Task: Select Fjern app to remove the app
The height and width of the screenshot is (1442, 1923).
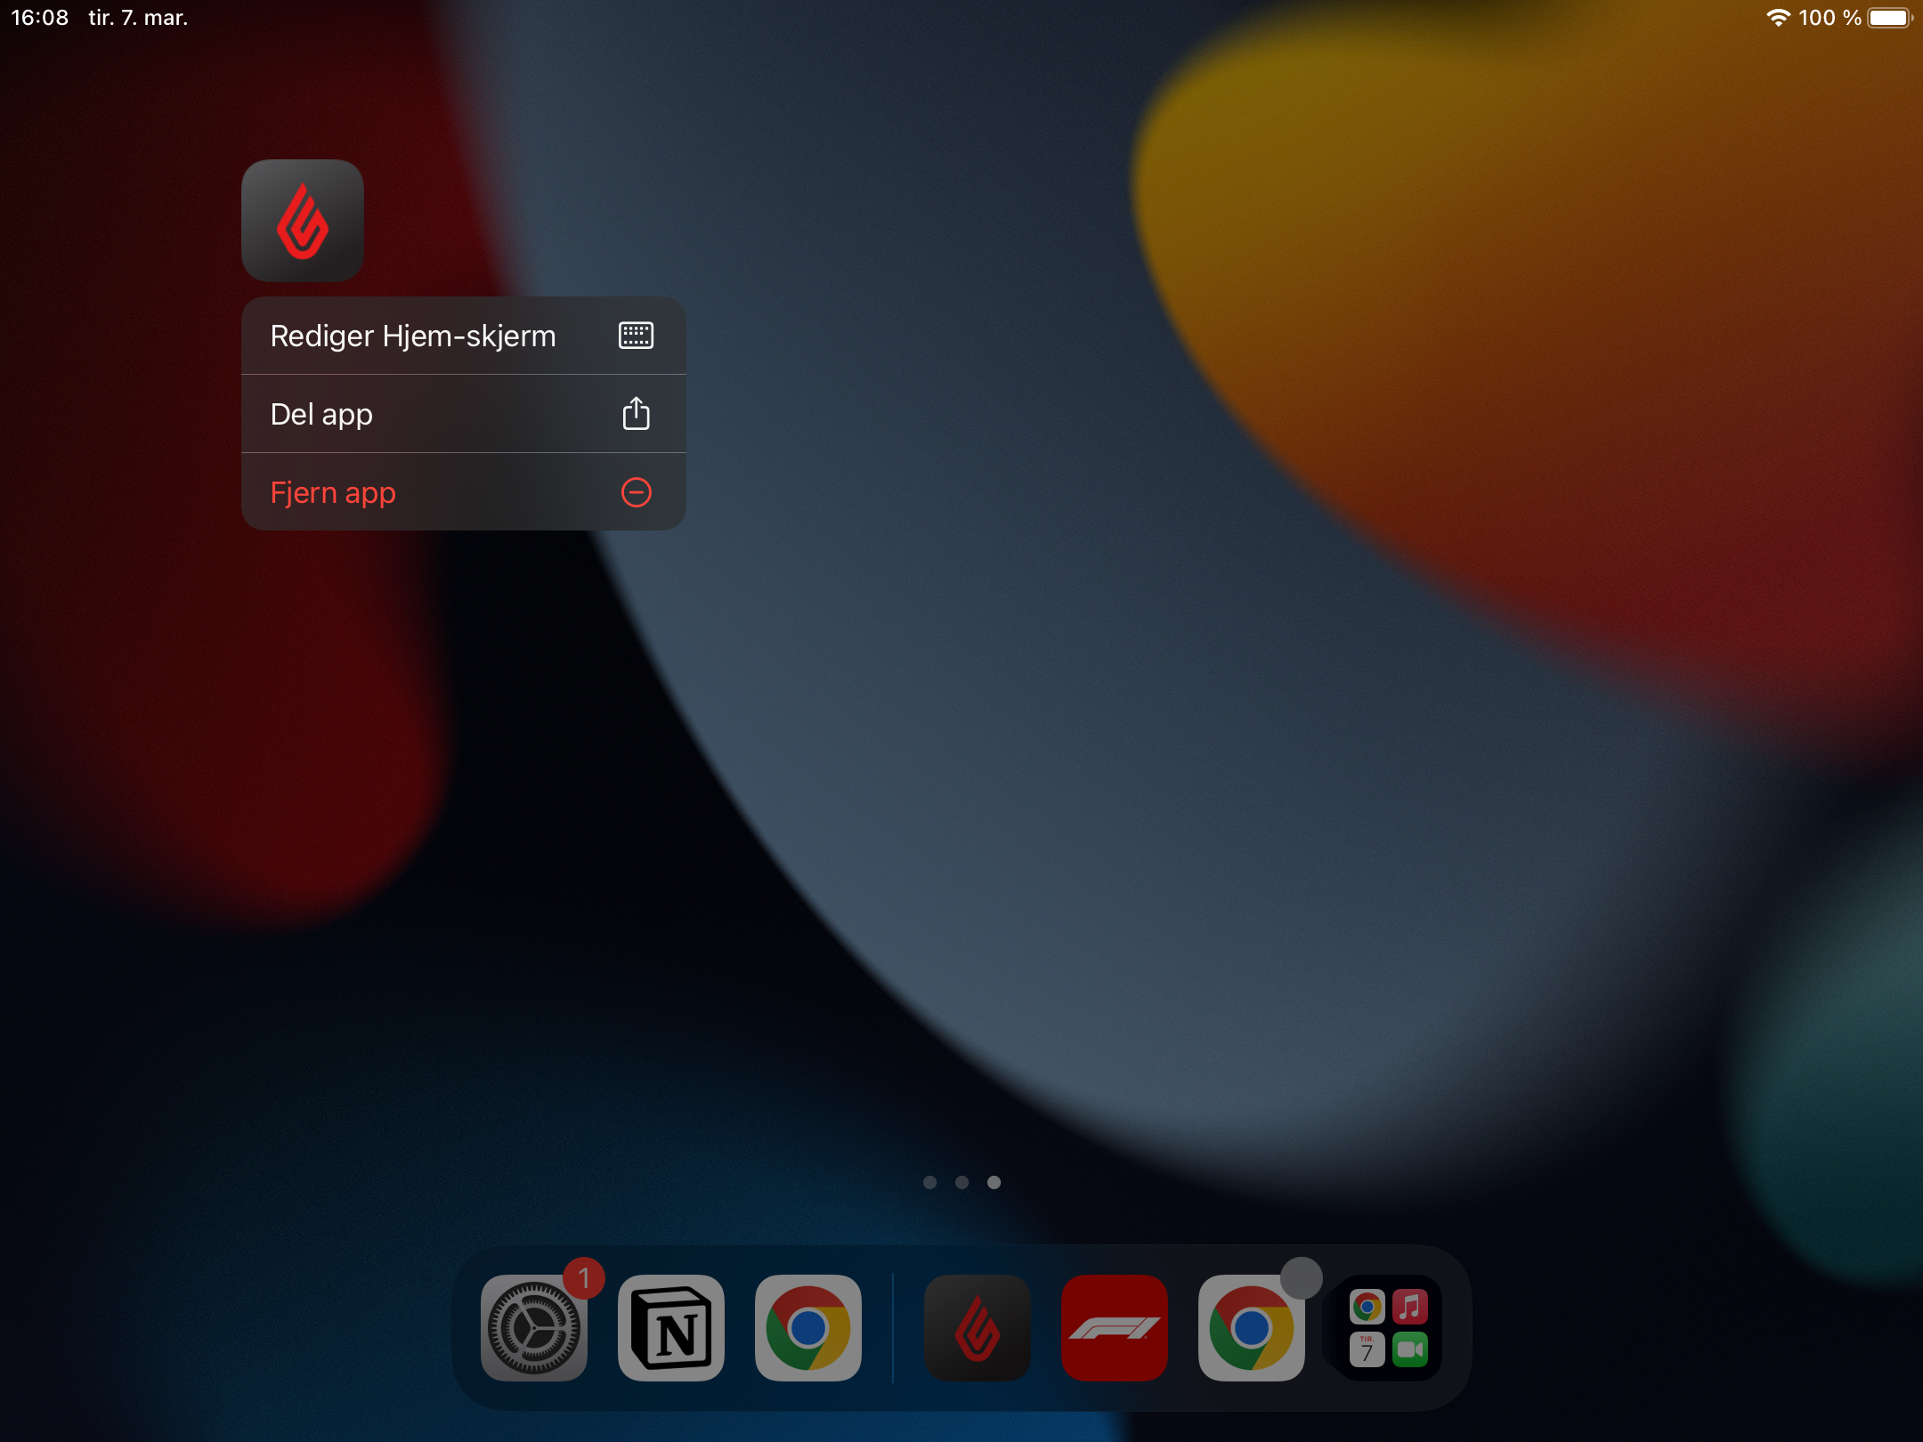Action: [463, 492]
